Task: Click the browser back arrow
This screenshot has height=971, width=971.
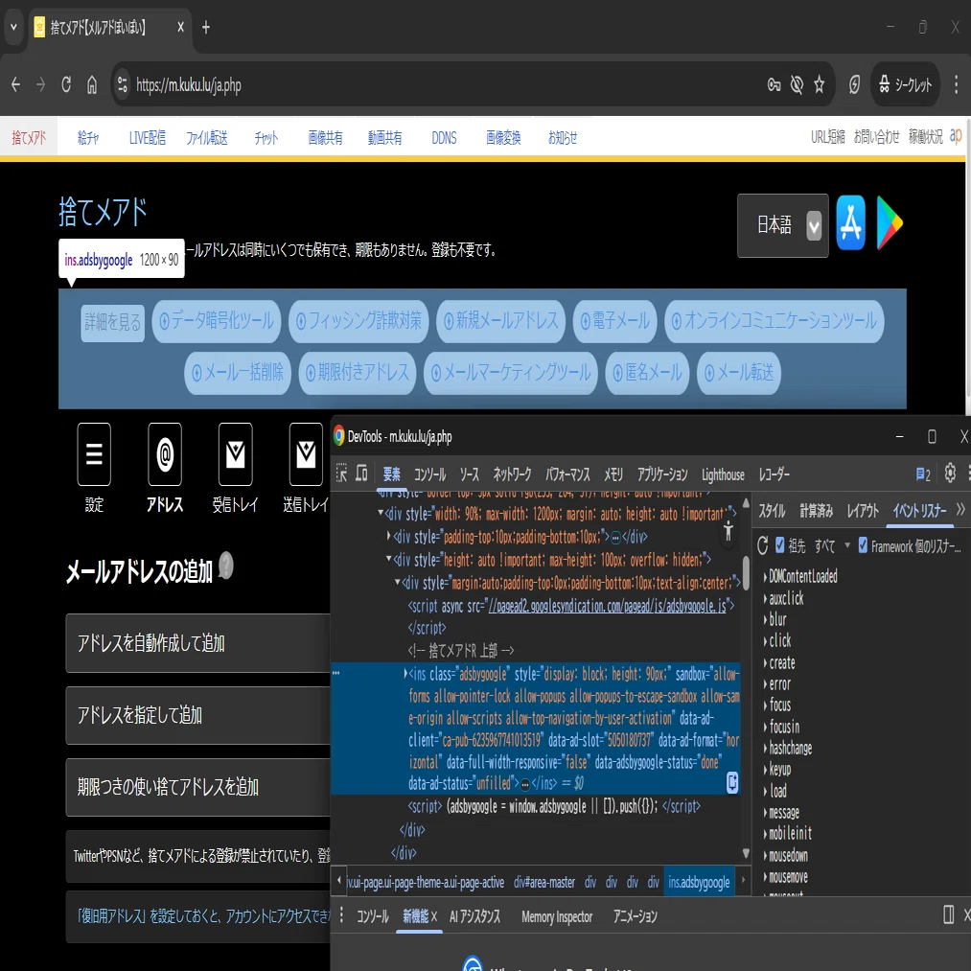Action: click(15, 85)
